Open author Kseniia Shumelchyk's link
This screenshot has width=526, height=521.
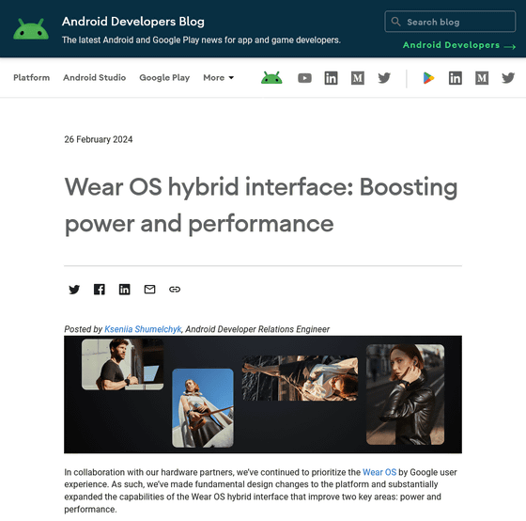click(143, 329)
